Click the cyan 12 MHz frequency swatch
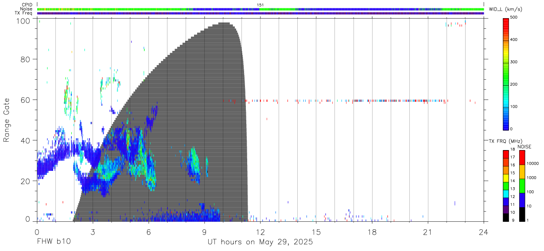Image resolution: width=544 pixels, height=251 pixels. point(505,194)
